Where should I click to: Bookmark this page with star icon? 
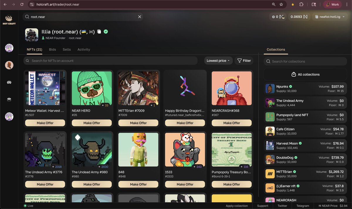[281, 4]
